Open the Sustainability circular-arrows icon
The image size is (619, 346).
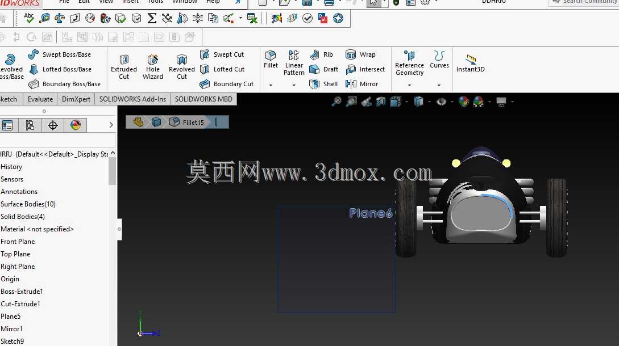[338, 18]
